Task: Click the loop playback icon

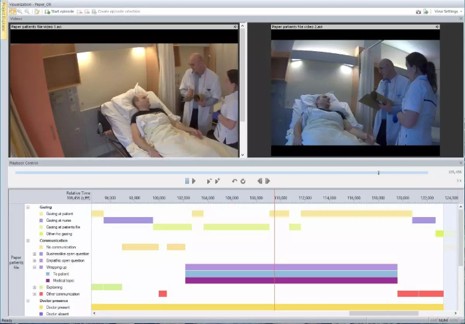Action: tap(243, 181)
